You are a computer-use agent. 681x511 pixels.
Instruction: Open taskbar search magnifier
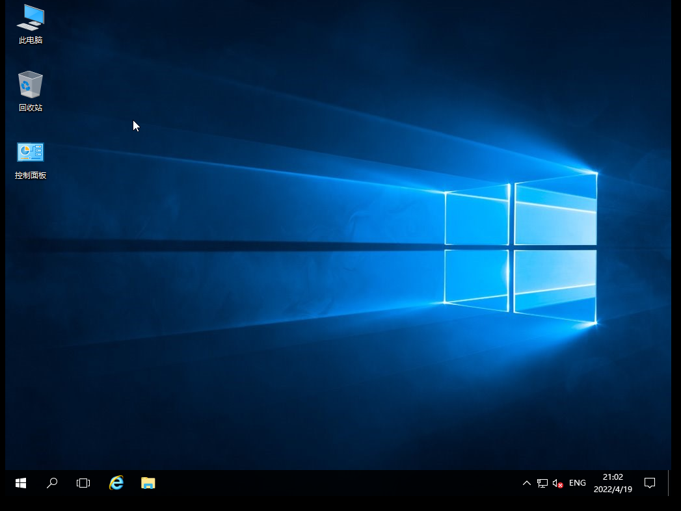52,483
